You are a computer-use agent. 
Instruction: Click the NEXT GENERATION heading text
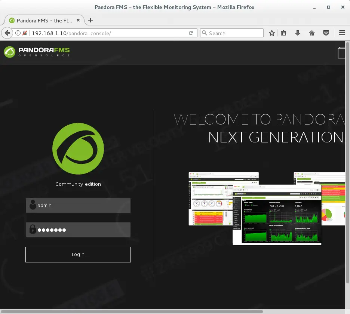pos(276,137)
